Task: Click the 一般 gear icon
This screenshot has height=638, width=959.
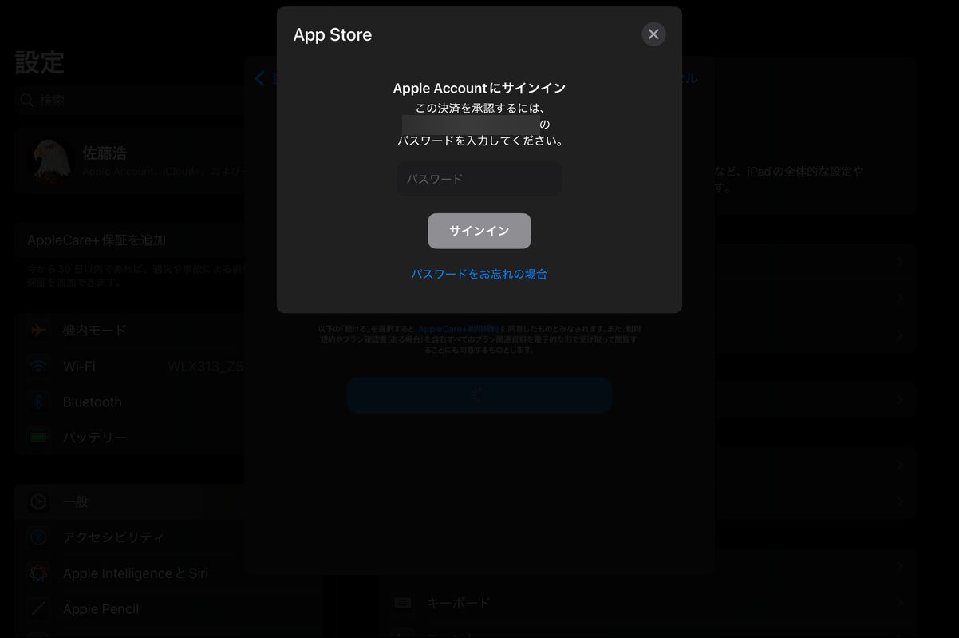Action: 38,501
